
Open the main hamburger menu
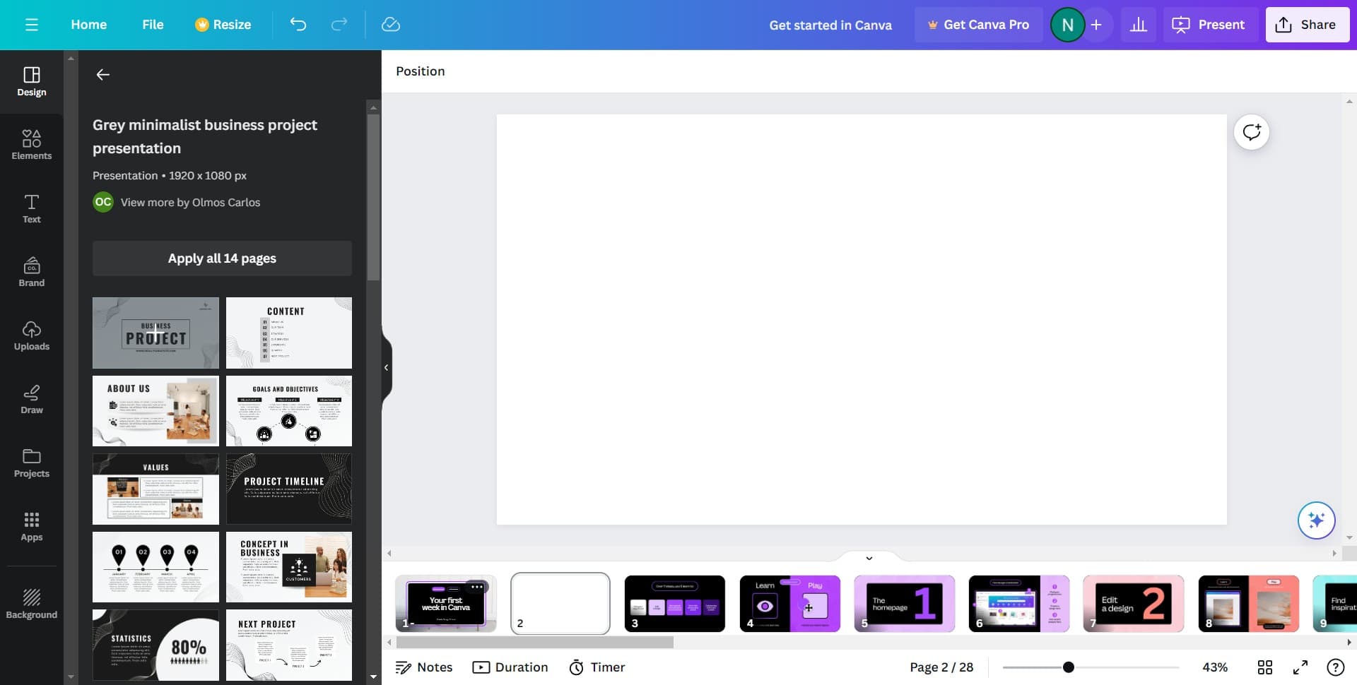pos(31,25)
